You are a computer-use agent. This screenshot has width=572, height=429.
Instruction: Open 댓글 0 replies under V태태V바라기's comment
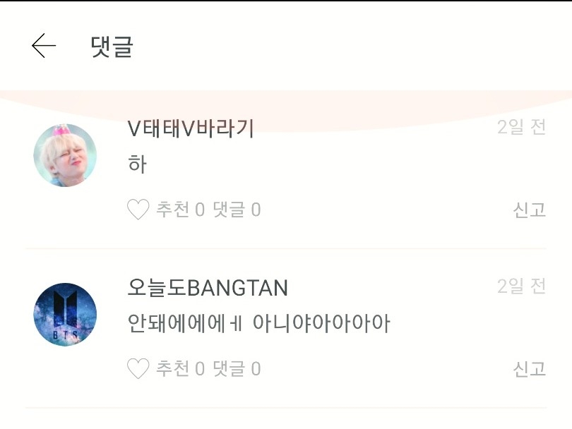click(x=237, y=210)
